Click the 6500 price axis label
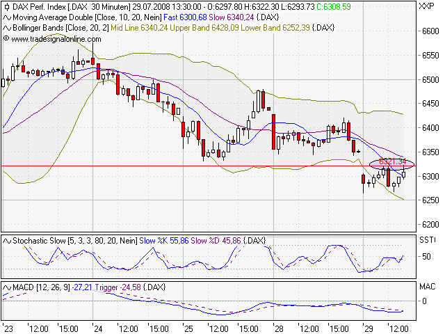Screen dimensions: 445x334 [x=430, y=80]
